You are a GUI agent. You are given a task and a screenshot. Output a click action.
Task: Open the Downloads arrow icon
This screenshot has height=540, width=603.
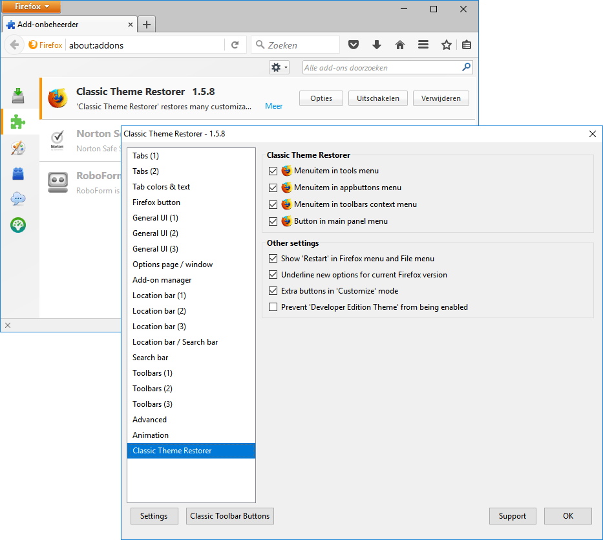point(377,45)
